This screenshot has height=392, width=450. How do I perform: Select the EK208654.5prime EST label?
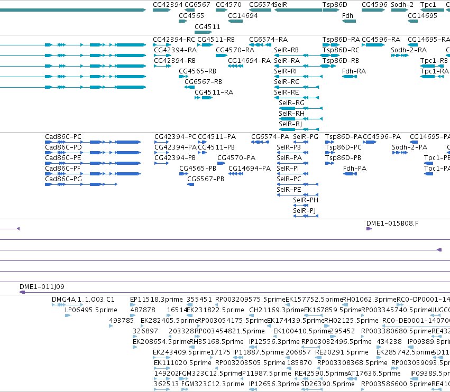[160, 342]
